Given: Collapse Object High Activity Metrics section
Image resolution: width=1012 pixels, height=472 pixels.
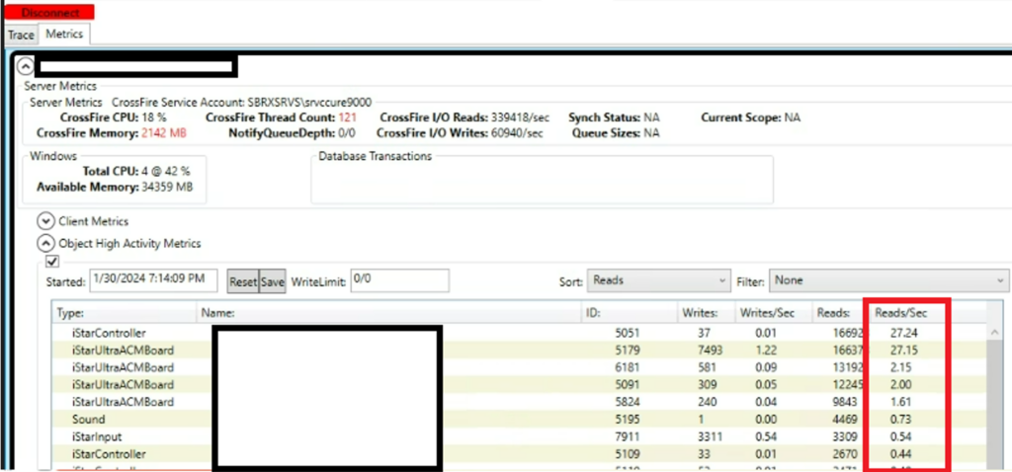Looking at the screenshot, I should [45, 243].
